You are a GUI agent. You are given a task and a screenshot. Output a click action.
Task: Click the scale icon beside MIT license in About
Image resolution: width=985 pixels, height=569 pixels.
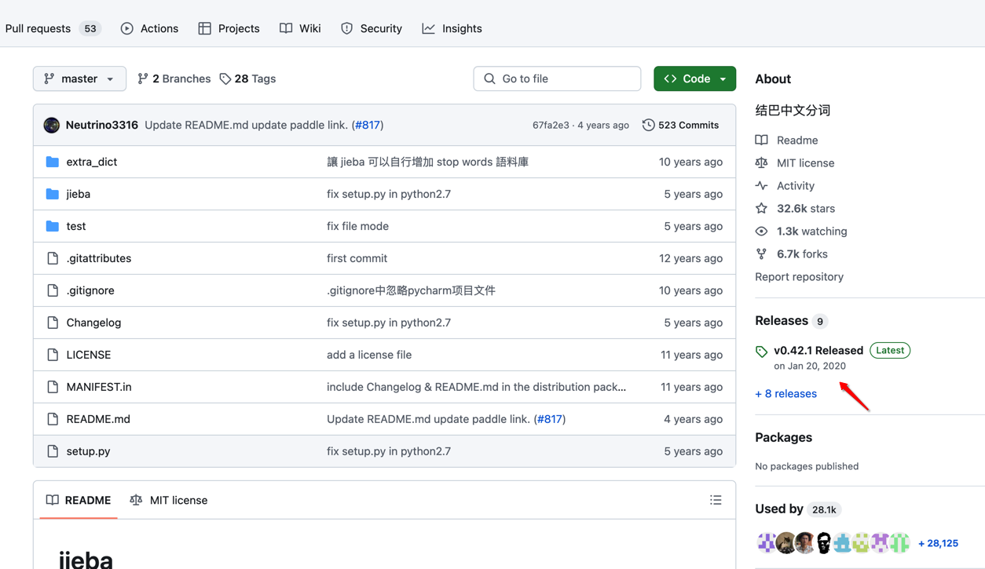tap(761, 163)
